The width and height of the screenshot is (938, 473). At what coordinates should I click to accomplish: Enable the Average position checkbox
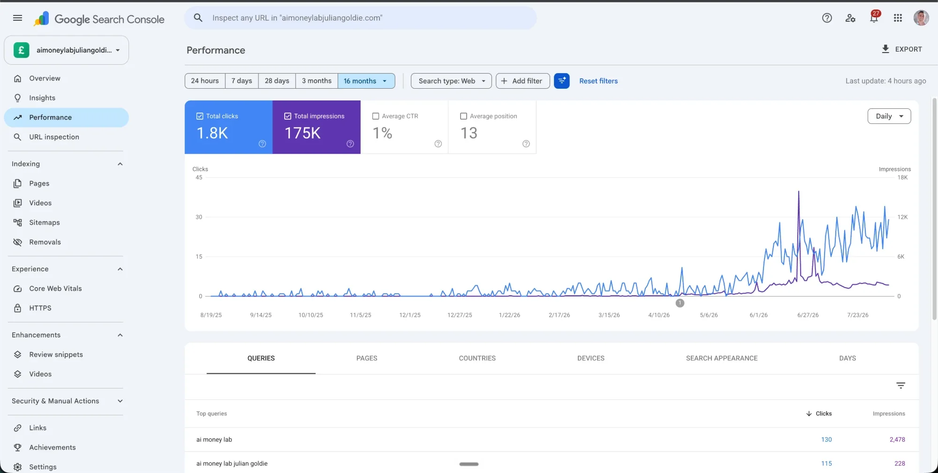[463, 116]
